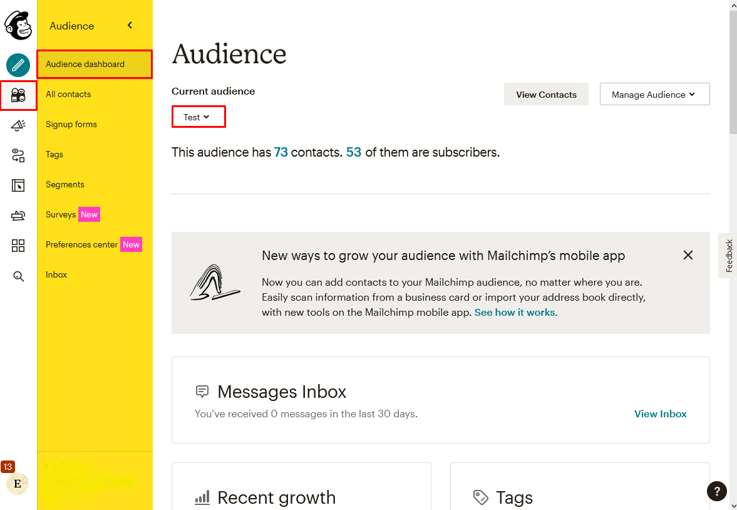737x510 pixels.
Task: Click the Tags card tag icon
Action: (x=480, y=497)
